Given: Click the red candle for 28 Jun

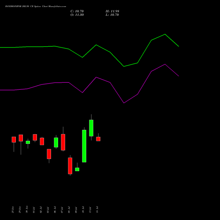Looking at the screenshot, I should (14, 139).
